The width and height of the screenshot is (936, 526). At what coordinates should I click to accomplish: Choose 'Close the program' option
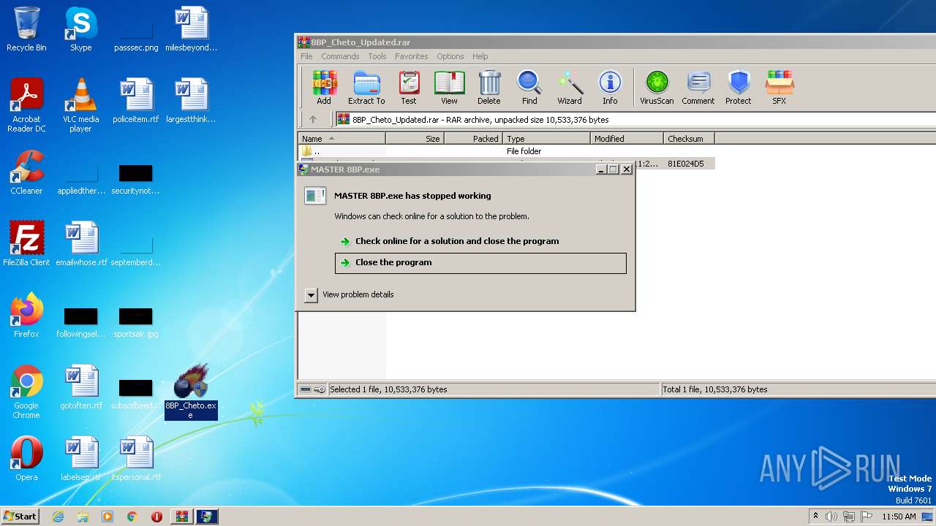[x=480, y=263]
